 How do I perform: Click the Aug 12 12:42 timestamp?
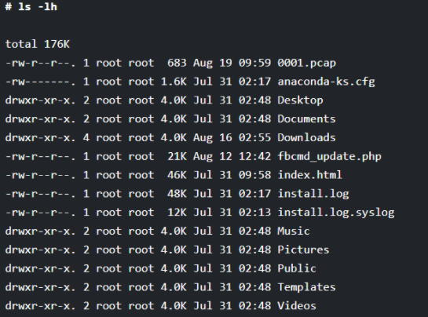point(232,157)
